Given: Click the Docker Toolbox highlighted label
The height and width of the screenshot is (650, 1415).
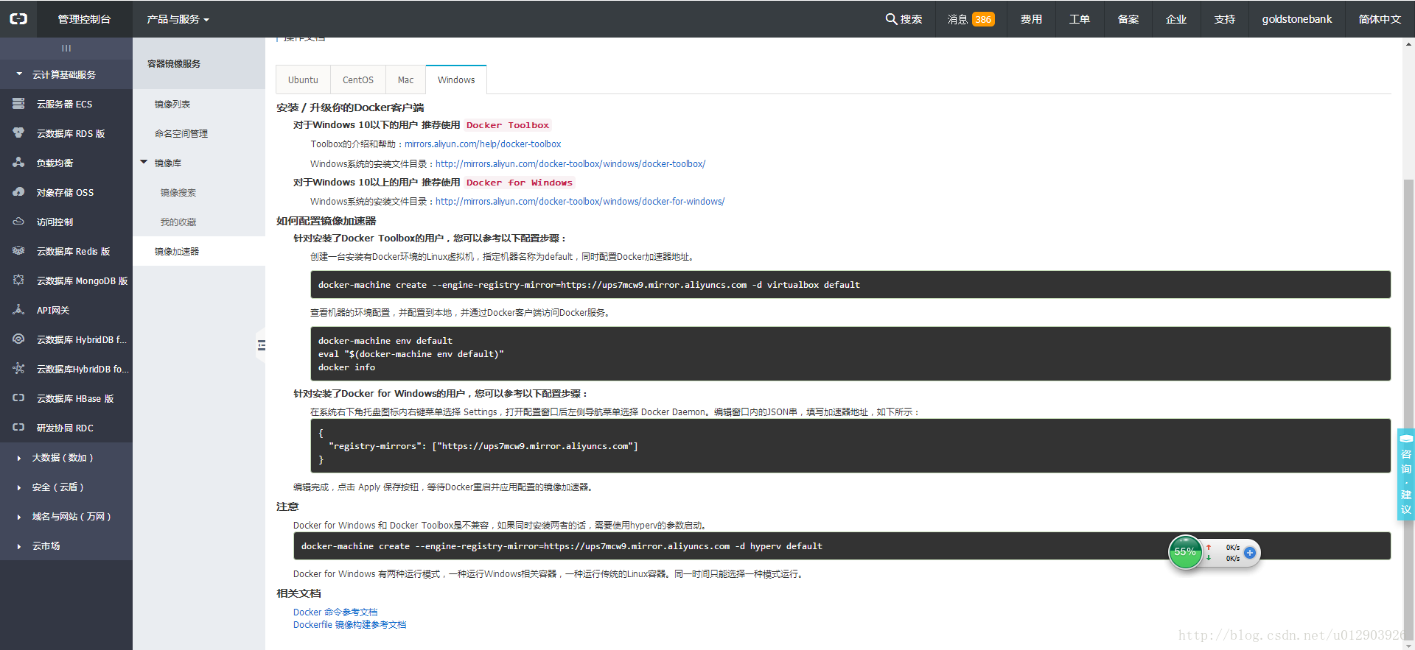Looking at the screenshot, I should (508, 125).
